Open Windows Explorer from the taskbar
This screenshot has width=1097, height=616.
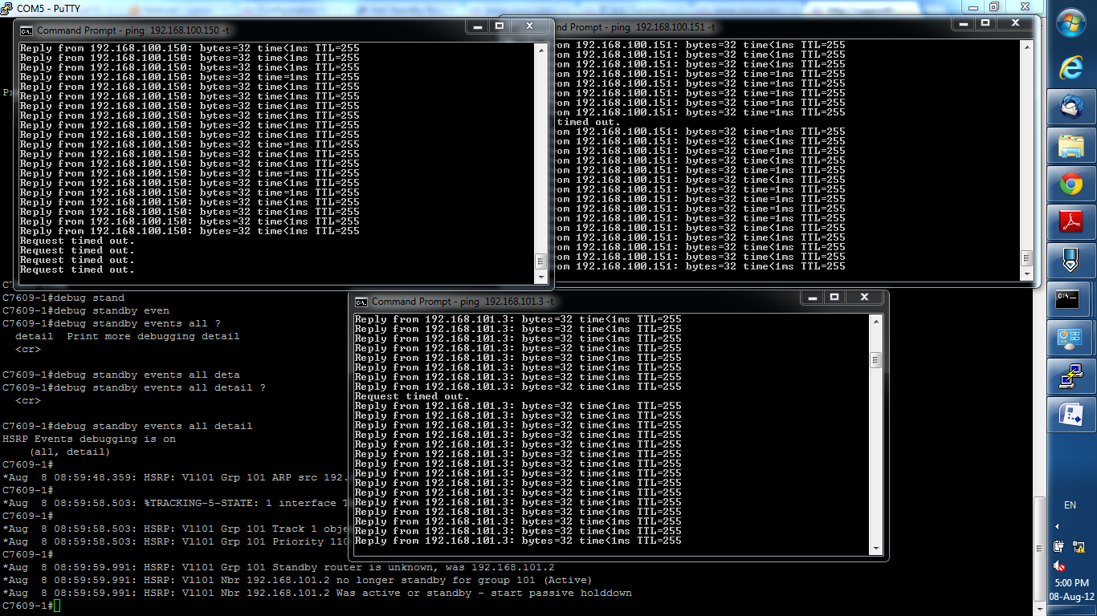[1070, 145]
